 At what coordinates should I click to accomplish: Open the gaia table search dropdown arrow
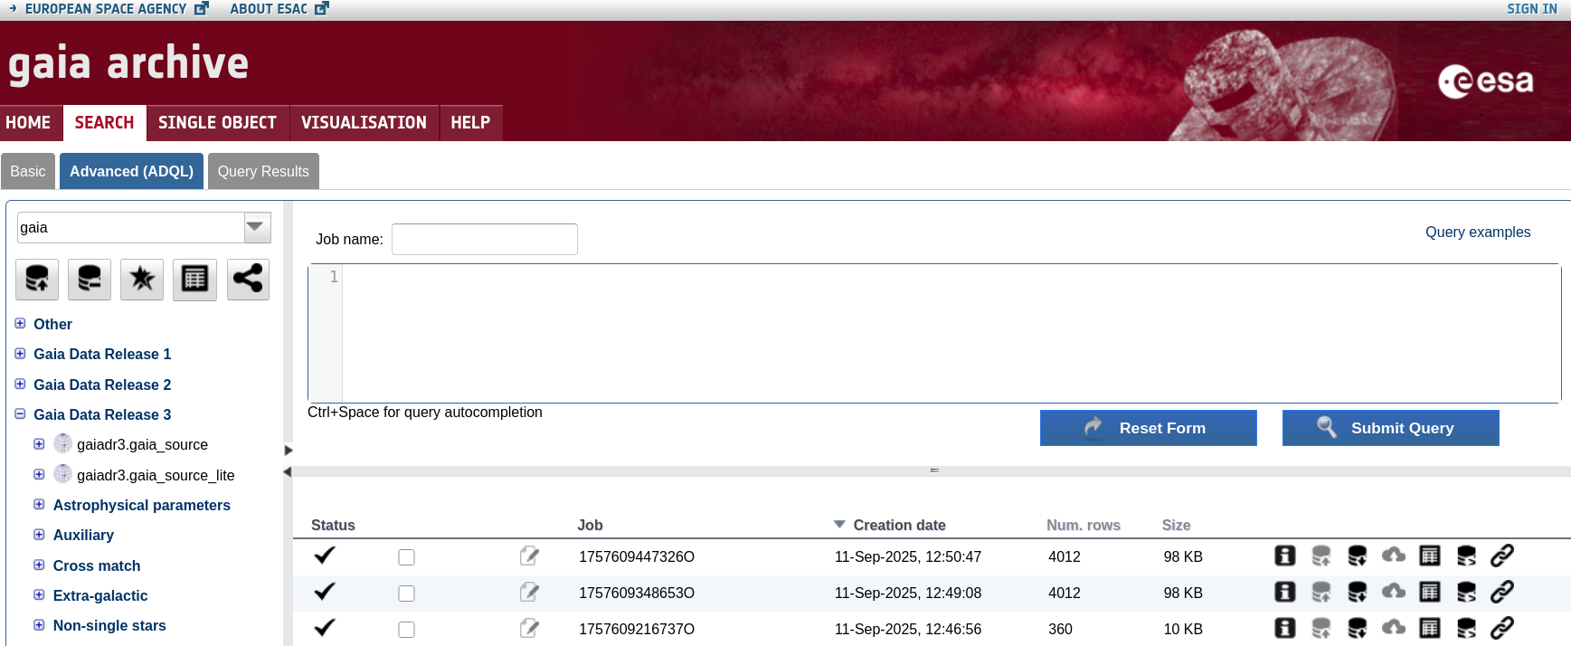click(x=257, y=227)
